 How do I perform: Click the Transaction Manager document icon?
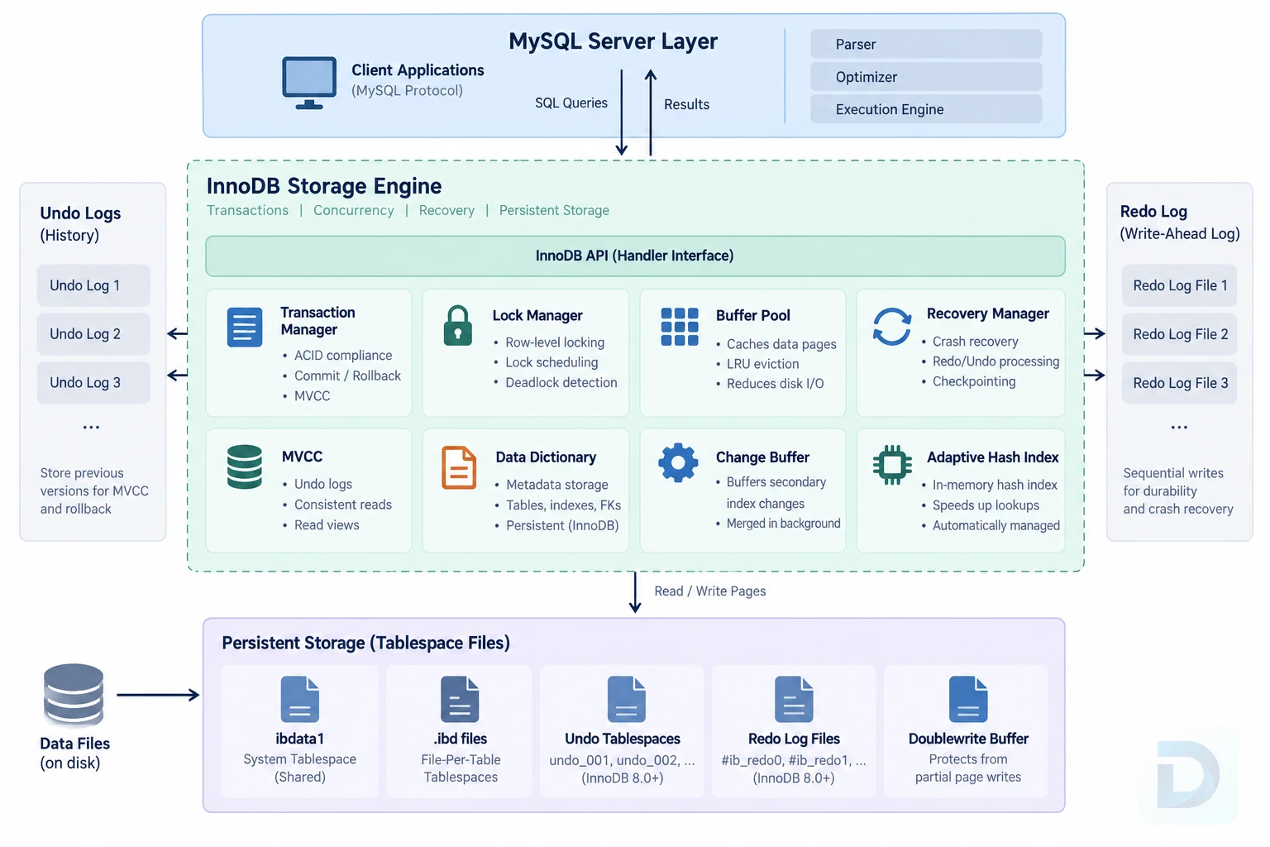(245, 327)
